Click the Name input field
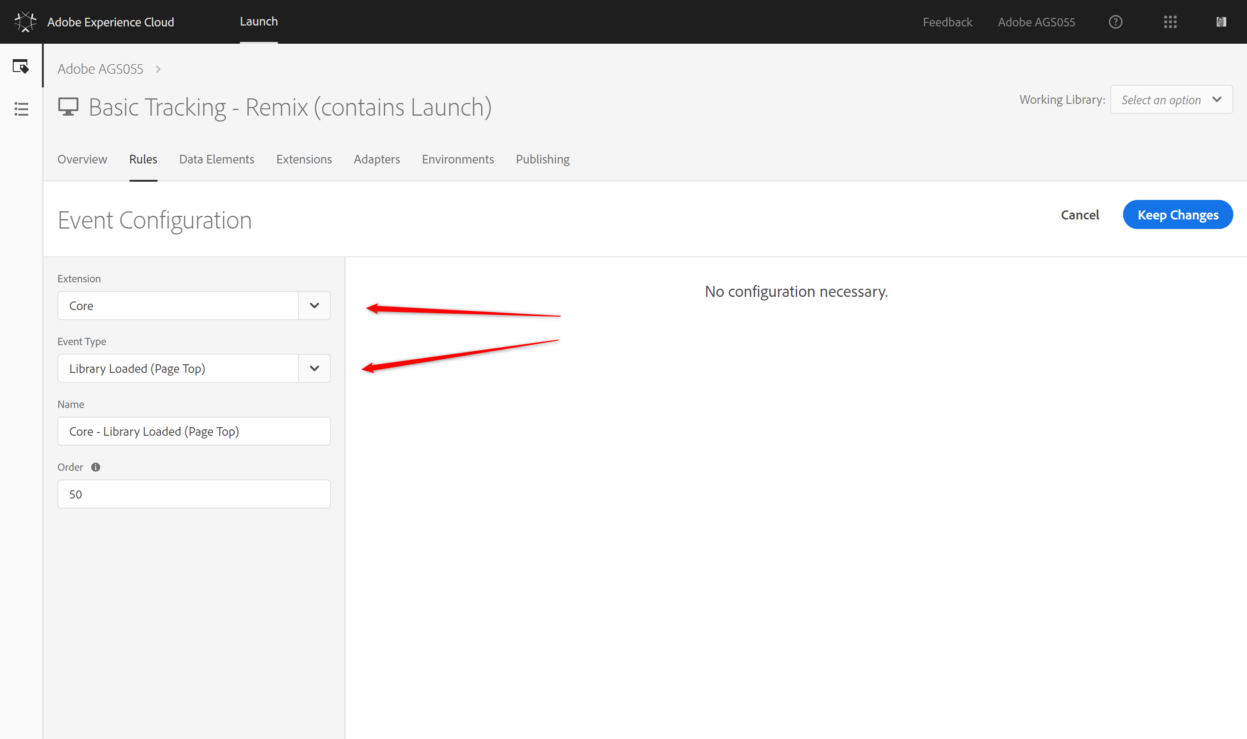 pyautogui.click(x=193, y=431)
